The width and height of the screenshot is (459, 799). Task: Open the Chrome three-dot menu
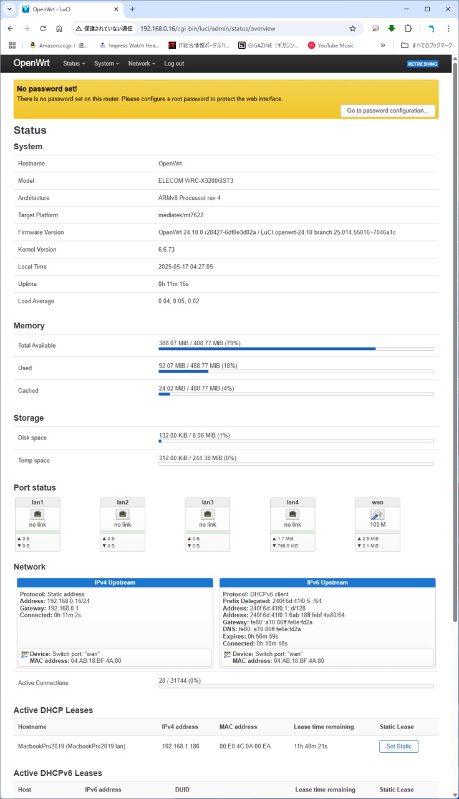click(448, 29)
